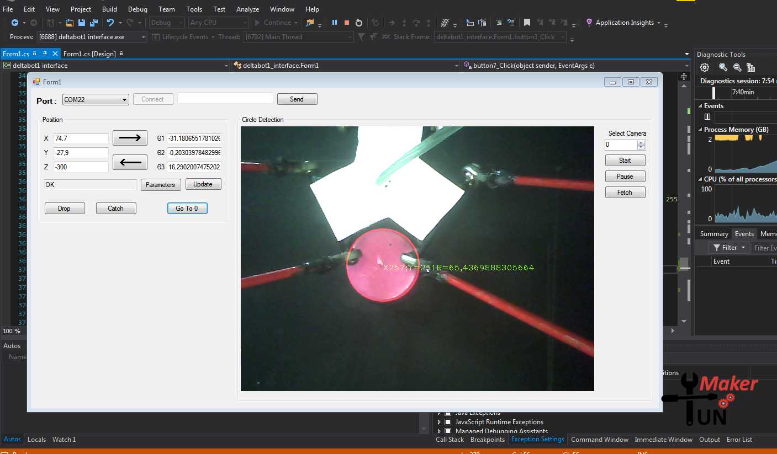Click the Start button under Select Camera
Viewport: 777px width, 454px height.
(x=625, y=160)
